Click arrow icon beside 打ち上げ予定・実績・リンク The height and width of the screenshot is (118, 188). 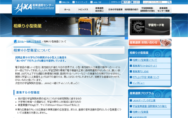131,77
